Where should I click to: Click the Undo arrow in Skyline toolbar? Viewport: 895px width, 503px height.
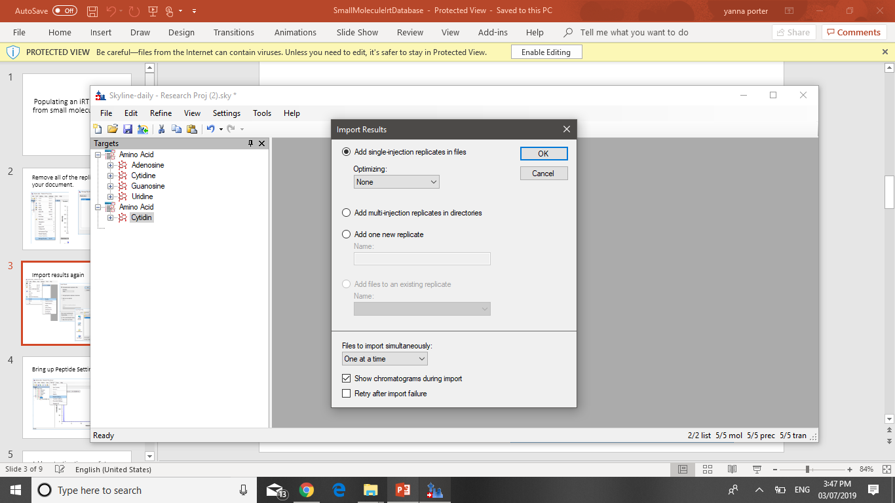click(x=210, y=129)
